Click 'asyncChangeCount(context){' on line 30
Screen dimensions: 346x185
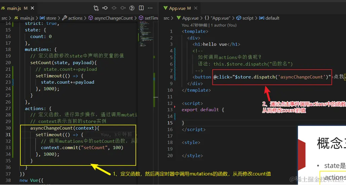click(x=65, y=128)
